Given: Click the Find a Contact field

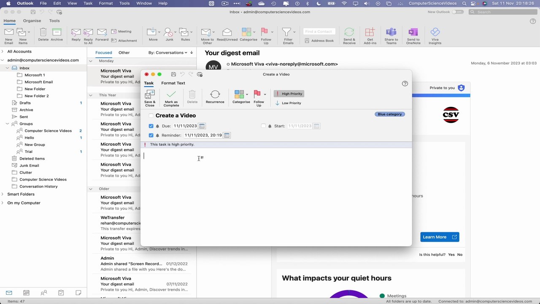Looking at the screenshot, I should (319, 31).
